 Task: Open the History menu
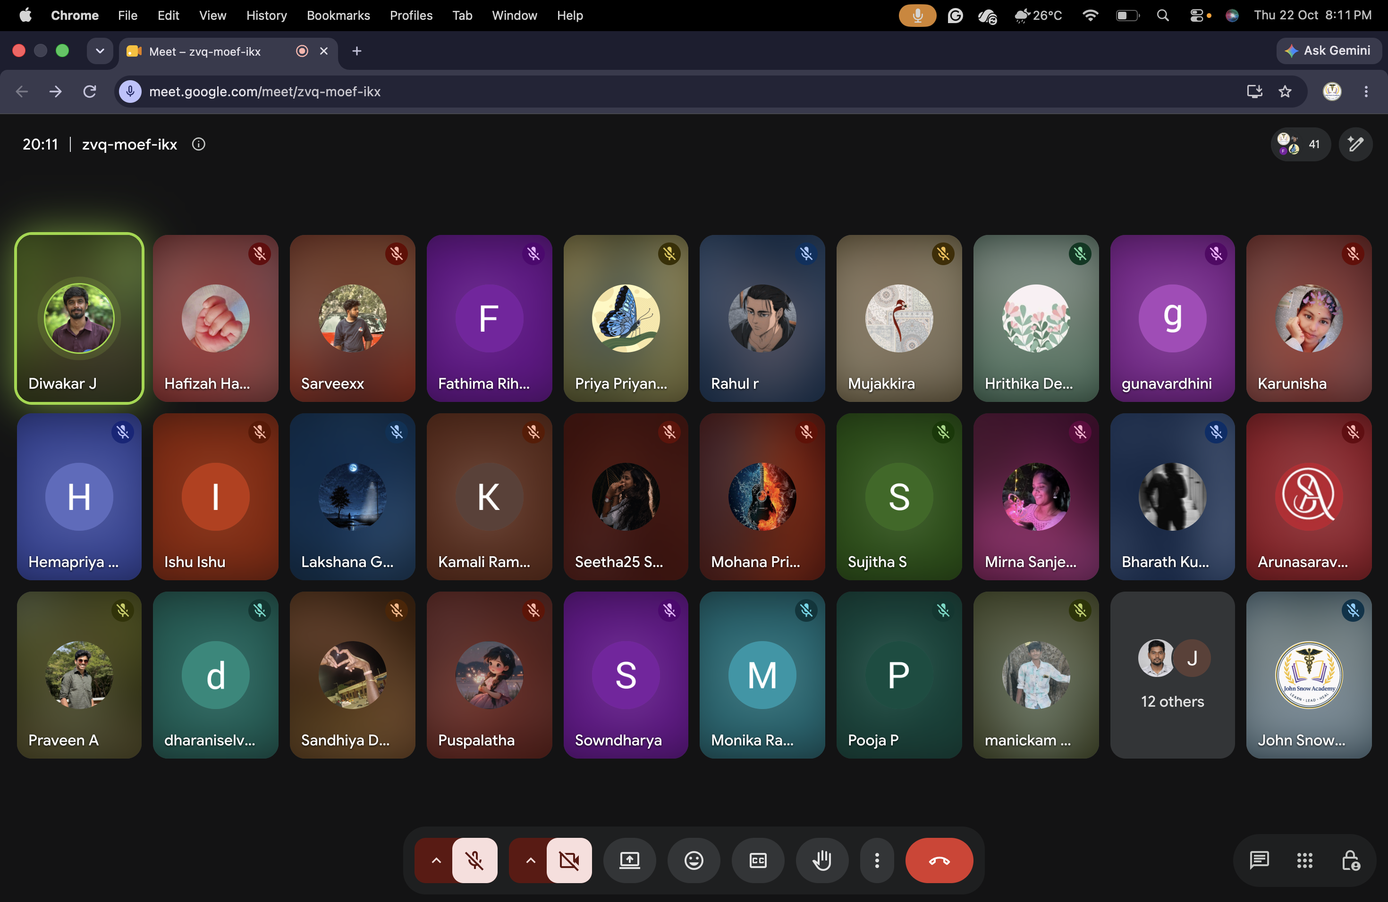[x=266, y=15]
